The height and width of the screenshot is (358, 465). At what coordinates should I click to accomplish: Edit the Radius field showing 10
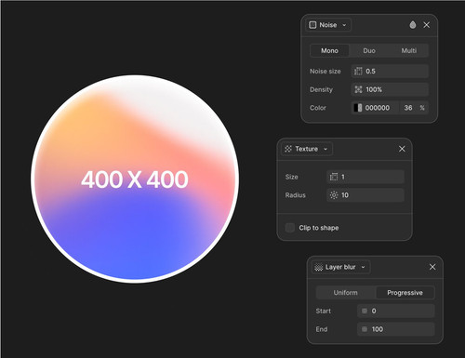coord(365,195)
